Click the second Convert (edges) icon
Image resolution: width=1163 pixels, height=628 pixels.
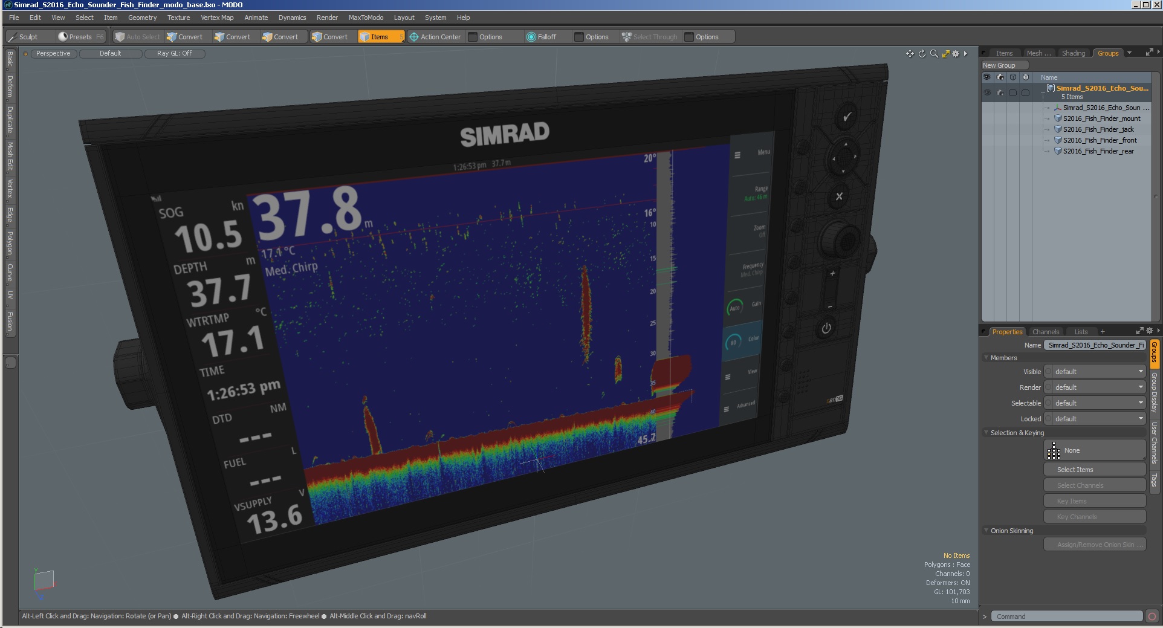tap(219, 37)
